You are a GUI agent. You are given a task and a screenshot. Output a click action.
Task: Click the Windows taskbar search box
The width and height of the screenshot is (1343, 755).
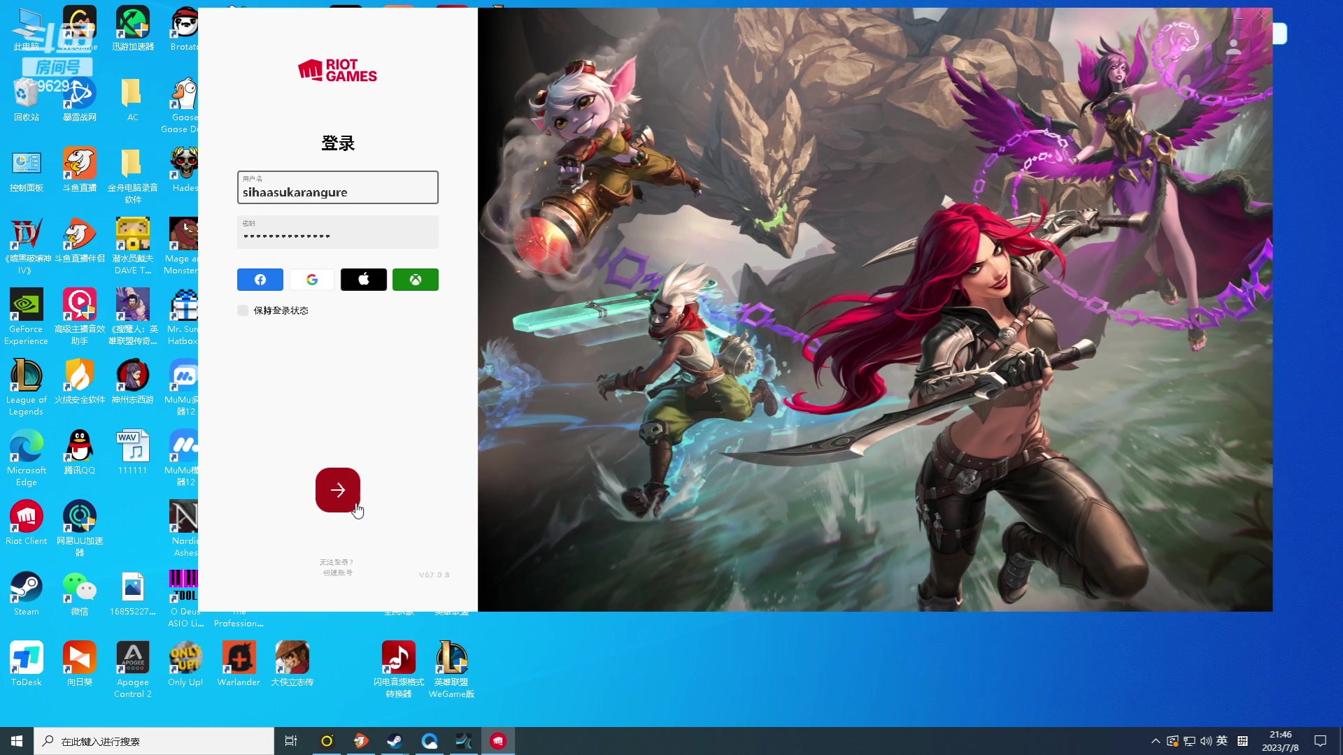(x=154, y=741)
